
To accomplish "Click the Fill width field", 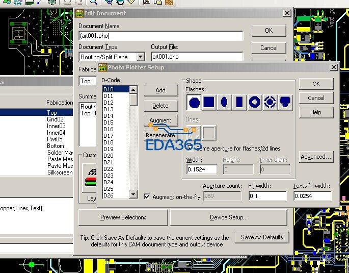I will (x=267, y=196).
